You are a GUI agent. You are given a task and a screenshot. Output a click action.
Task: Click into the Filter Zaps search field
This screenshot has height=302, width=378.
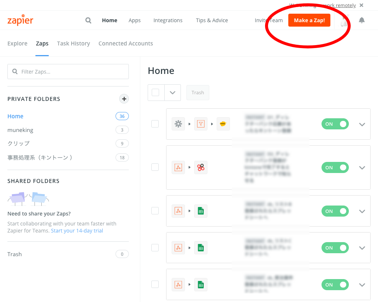click(x=68, y=71)
